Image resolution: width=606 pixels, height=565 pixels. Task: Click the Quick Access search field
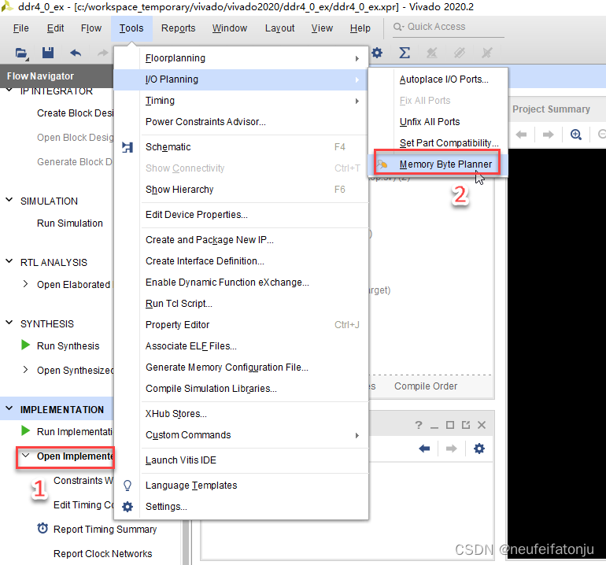[449, 27]
